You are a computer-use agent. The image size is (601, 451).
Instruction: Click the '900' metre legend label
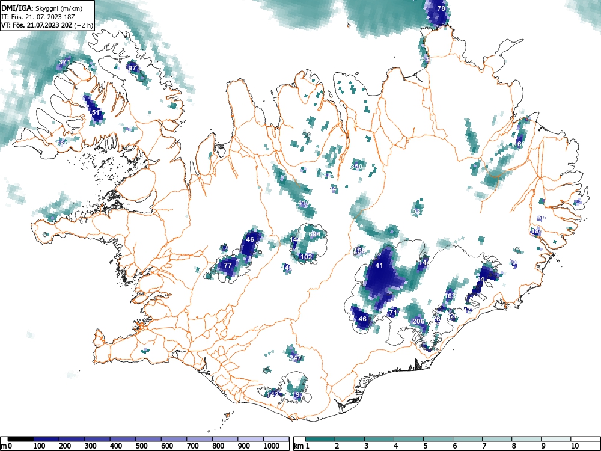pyautogui.click(x=244, y=446)
